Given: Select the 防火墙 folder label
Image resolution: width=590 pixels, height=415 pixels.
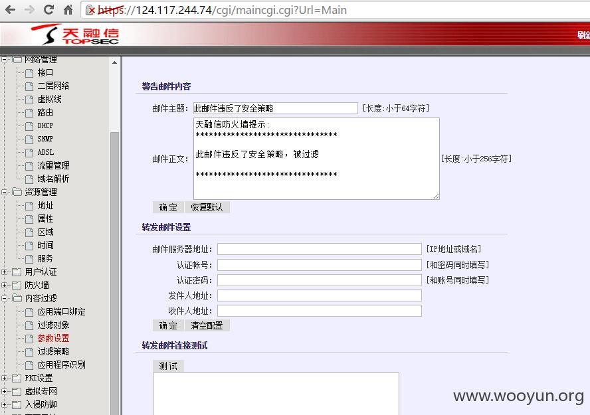Looking at the screenshot, I should point(37,285).
